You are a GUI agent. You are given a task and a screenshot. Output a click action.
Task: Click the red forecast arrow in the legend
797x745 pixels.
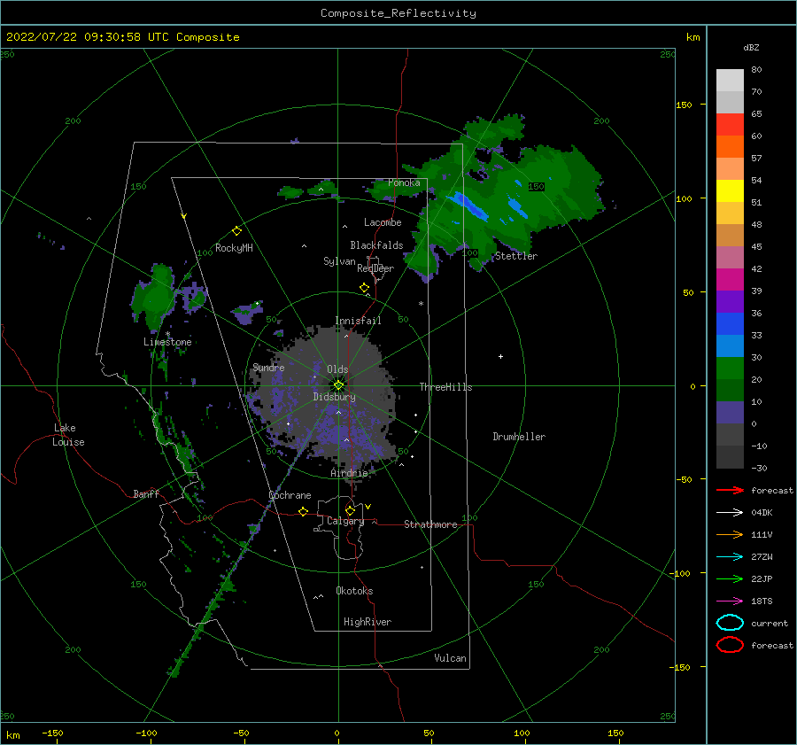tap(730, 490)
